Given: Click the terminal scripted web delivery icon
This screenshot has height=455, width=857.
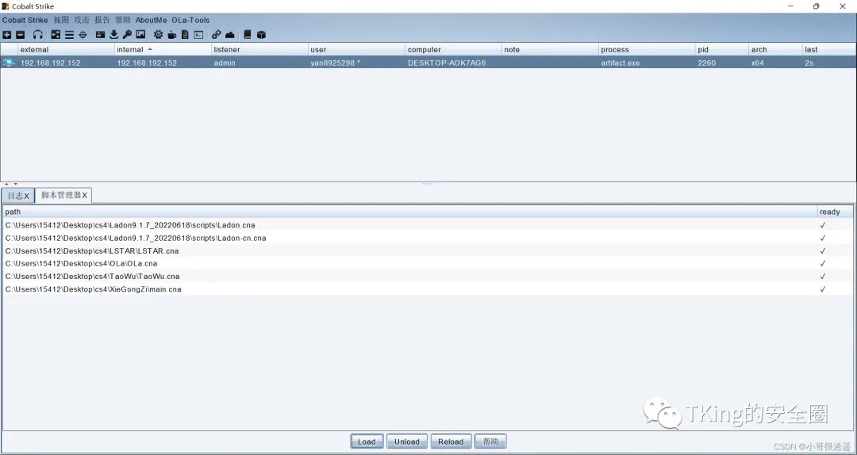Looking at the screenshot, I should pos(198,35).
